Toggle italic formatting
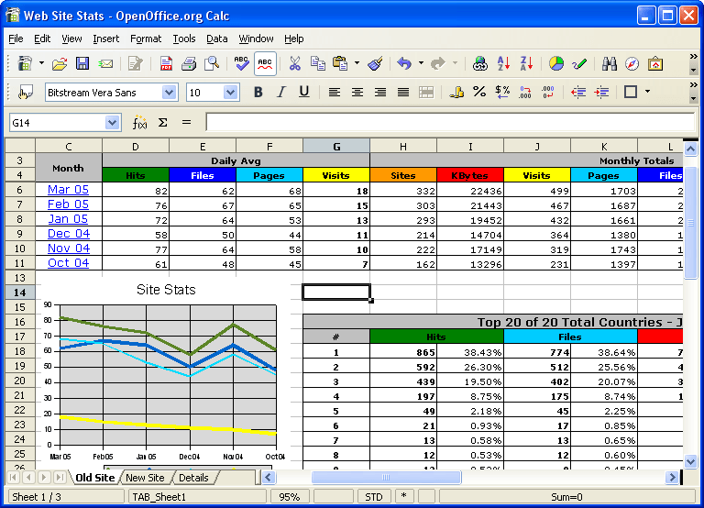This screenshot has width=704, height=508. [x=280, y=92]
